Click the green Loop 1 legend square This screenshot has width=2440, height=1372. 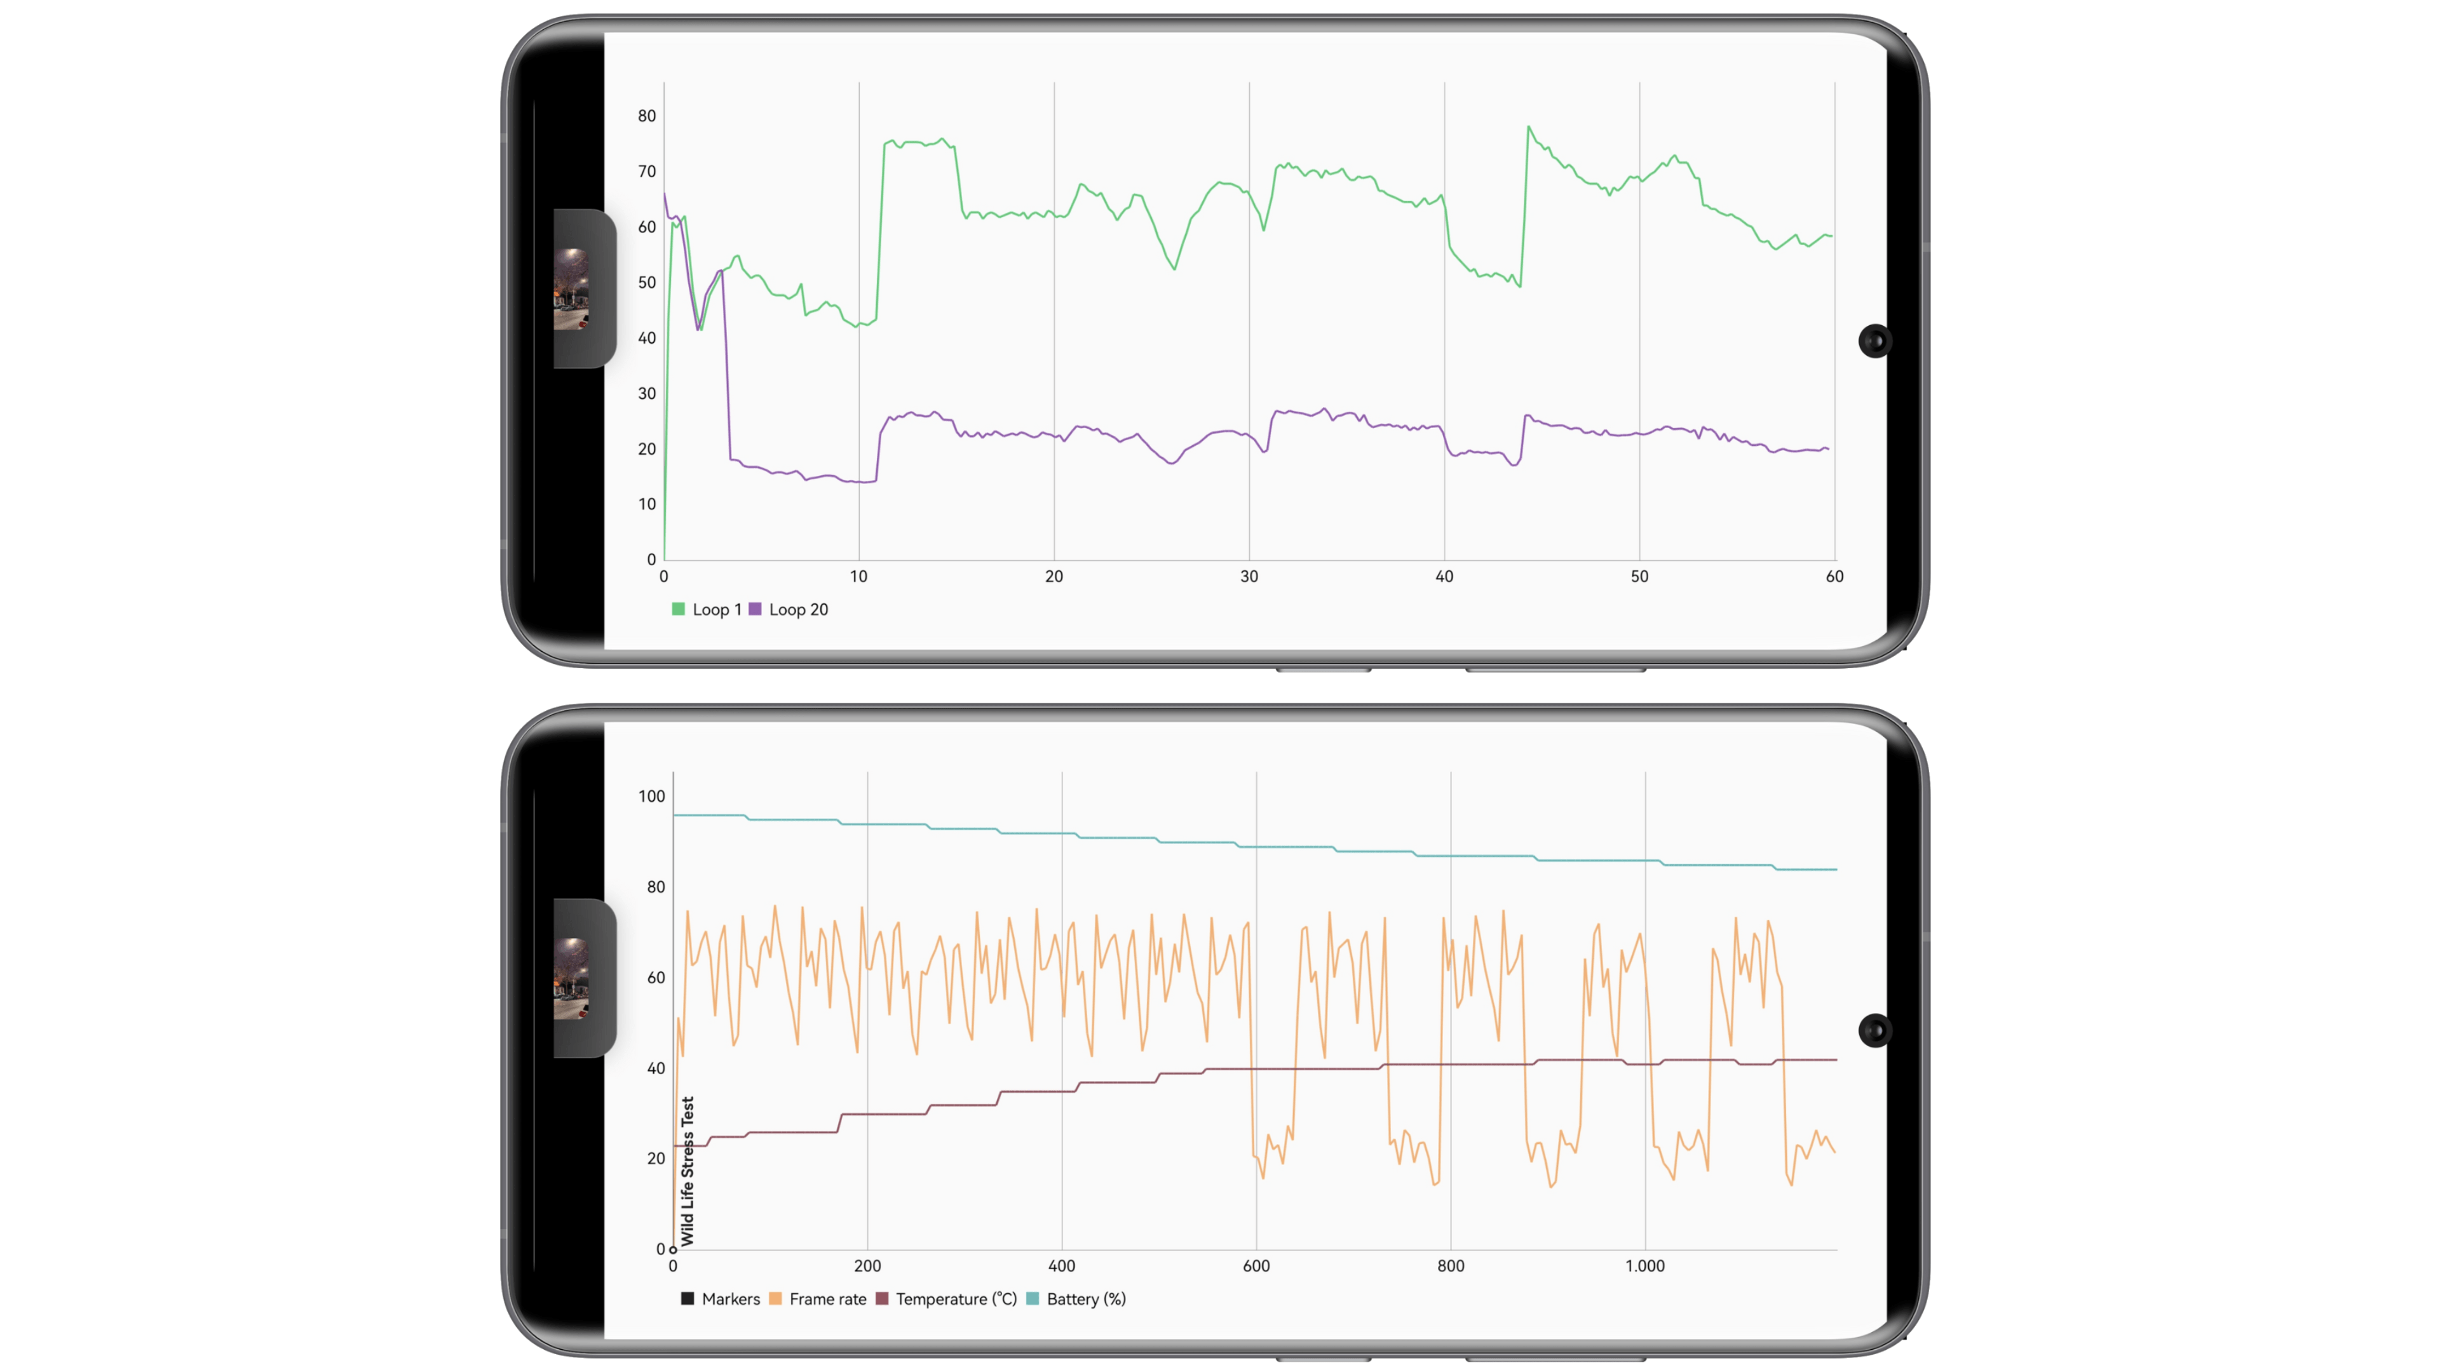[x=679, y=610]
